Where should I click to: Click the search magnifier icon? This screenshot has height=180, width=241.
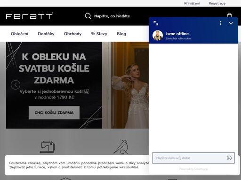[x=88, y=16]
